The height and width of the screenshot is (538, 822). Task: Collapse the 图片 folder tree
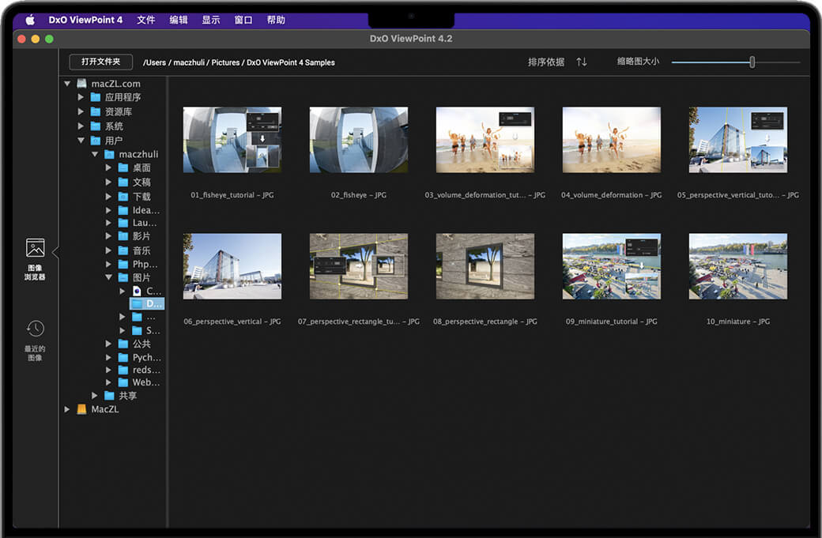pos(109,277)
